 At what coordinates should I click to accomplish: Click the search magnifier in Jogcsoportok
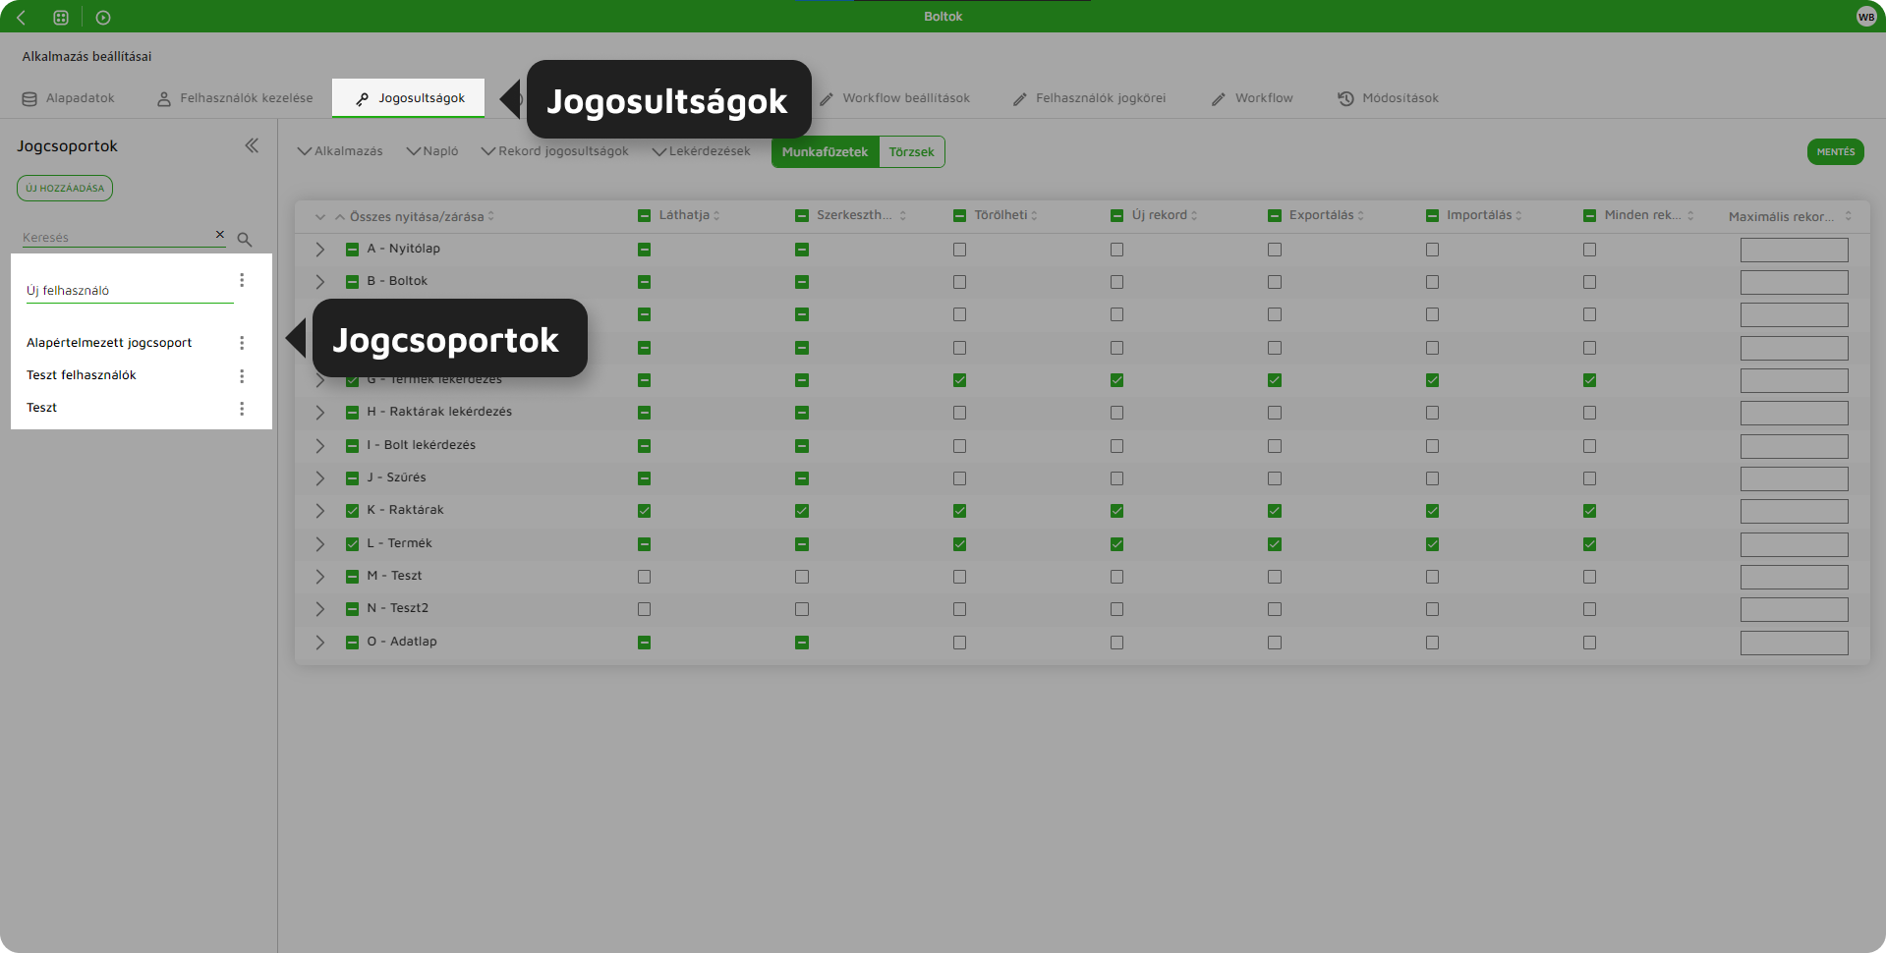(x=245, y=239)
